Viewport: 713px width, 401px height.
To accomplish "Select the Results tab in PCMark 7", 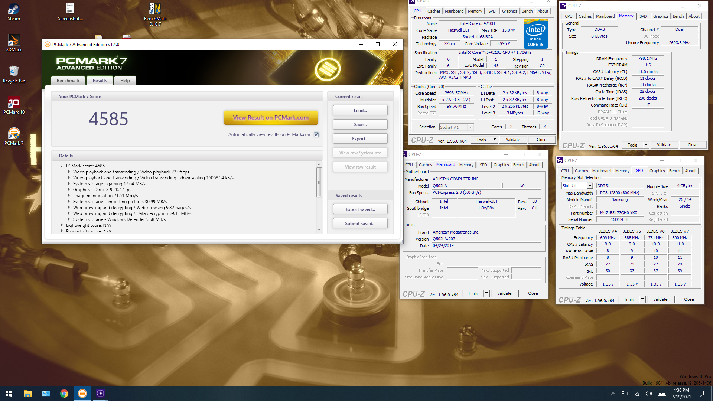I will click(100, 81).
